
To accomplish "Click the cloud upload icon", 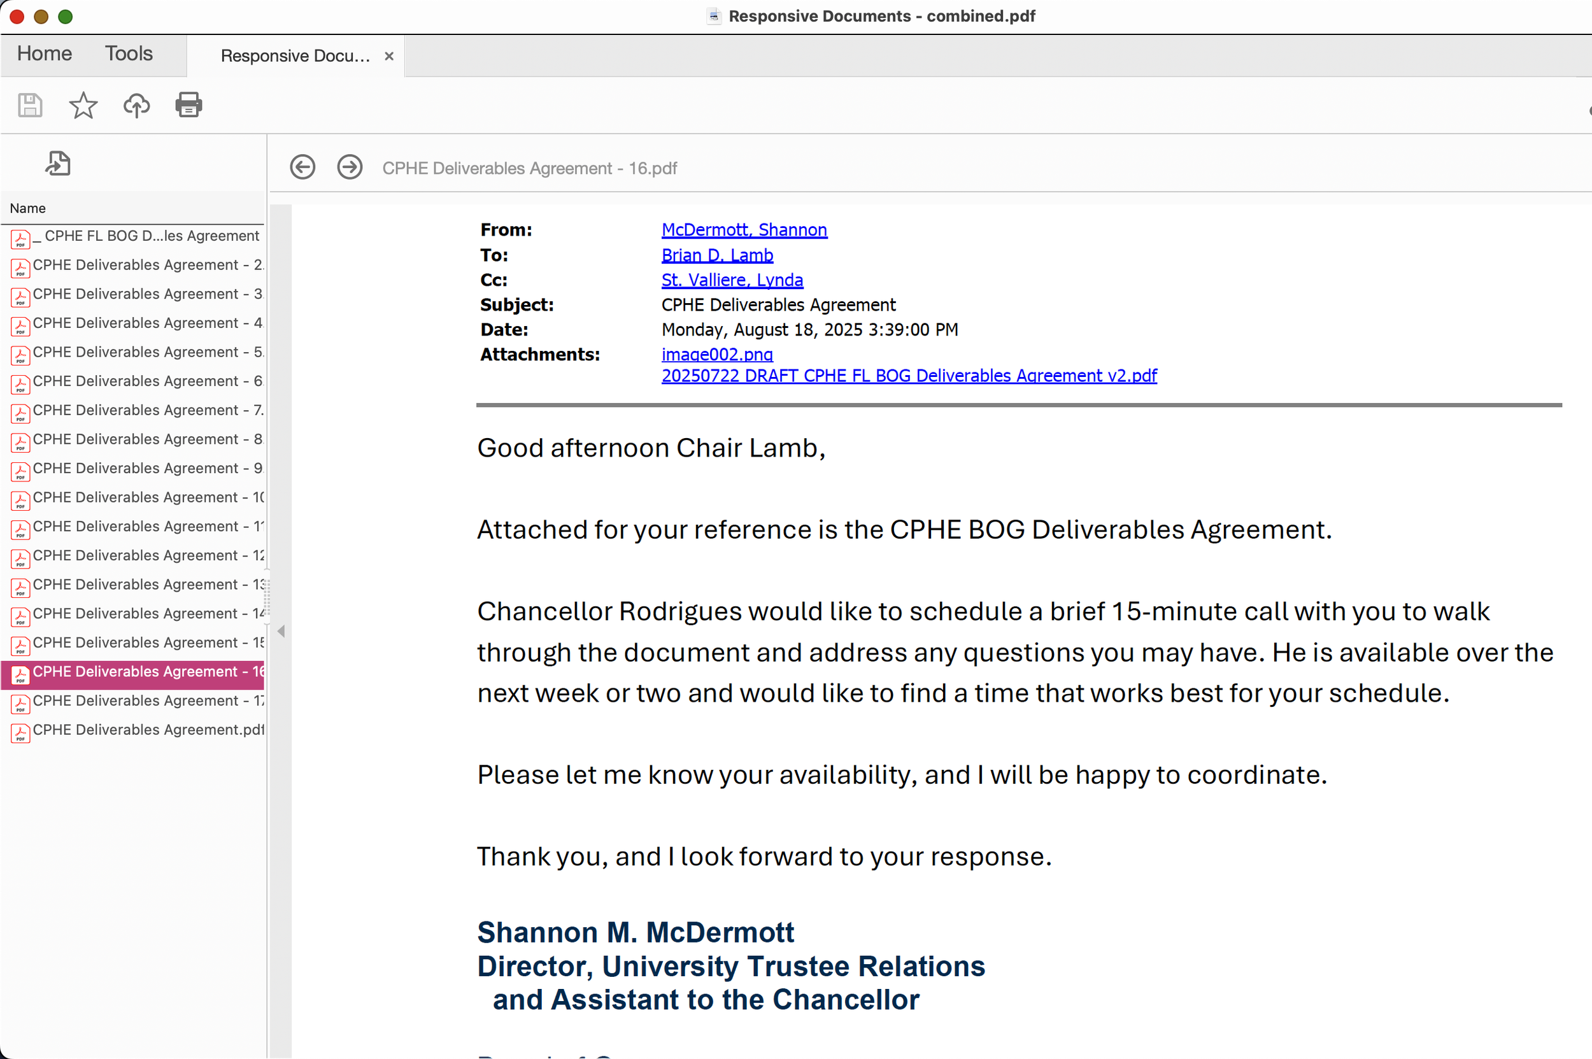I will tap(136, 105).
